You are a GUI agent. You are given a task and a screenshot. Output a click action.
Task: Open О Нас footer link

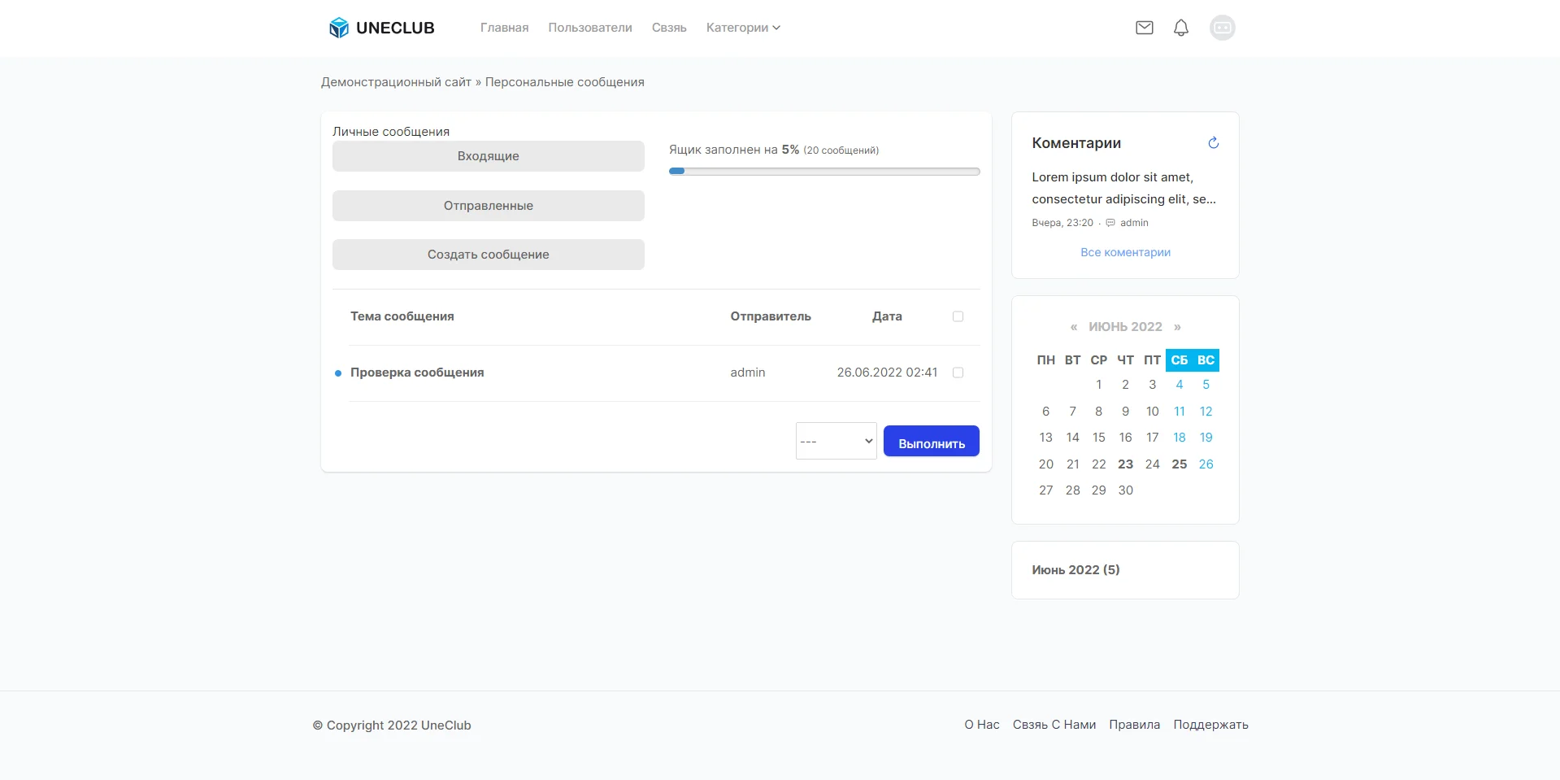981,725
